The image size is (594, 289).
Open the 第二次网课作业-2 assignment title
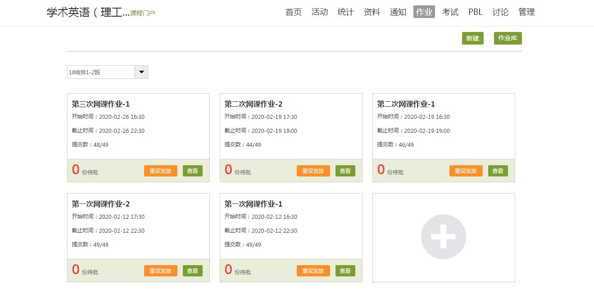coord(254,104)
